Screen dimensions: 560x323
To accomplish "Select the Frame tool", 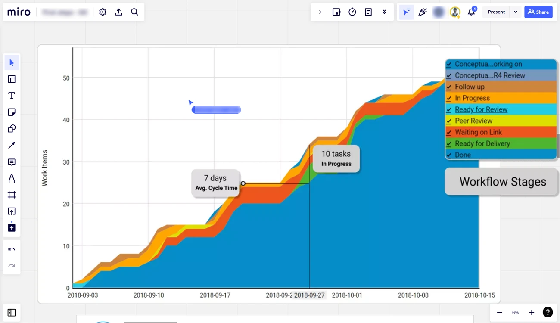I will coord(12,195).
